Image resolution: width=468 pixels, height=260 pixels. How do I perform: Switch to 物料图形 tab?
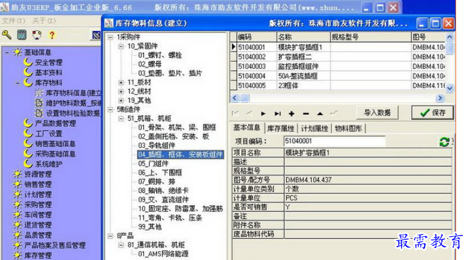pyautogui.click(x=348, y=128)
